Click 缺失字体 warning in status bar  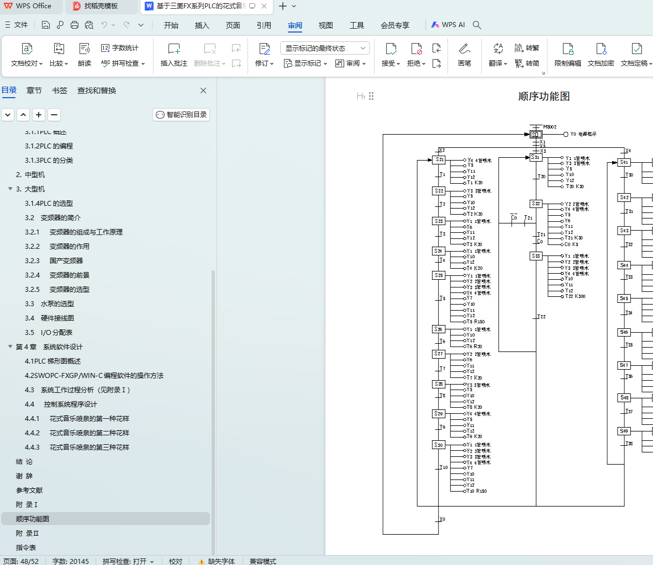click(x=217, y=561)
